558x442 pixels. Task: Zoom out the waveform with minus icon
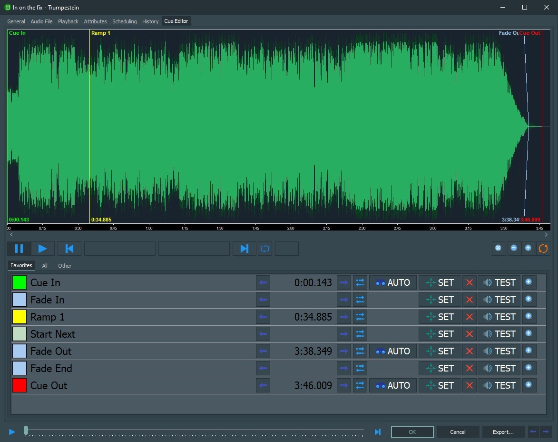tap(514, 249)
